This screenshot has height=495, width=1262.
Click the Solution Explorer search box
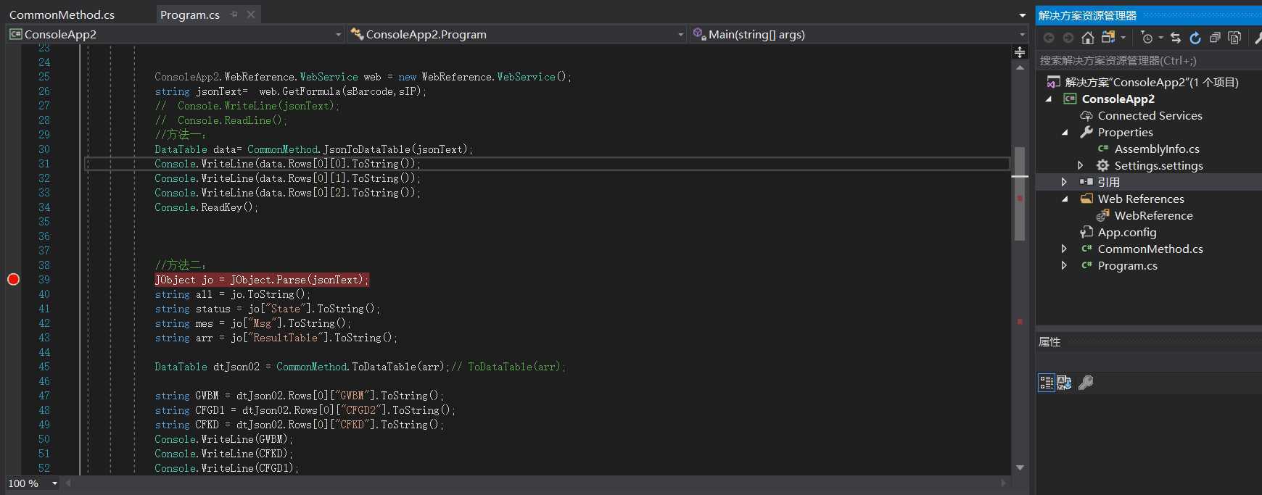pyautogui.click(x=1149, y=61)
